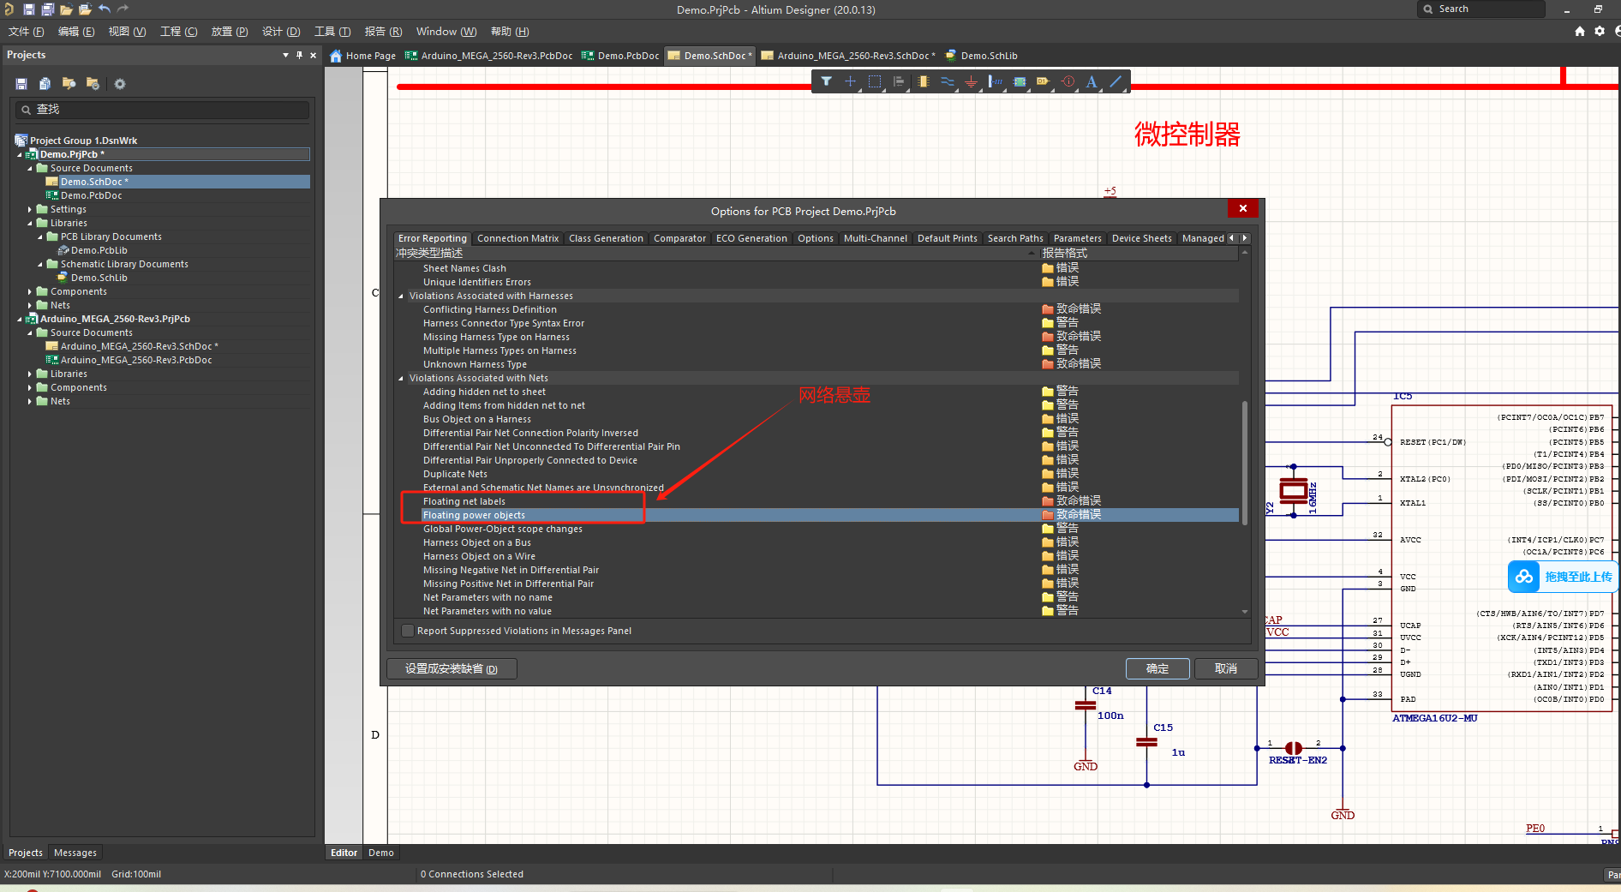Click the Projects panel compile/copy documents icon
Image resolution: width=1621 pixels, height=892 pixels.
coord(45,84)
